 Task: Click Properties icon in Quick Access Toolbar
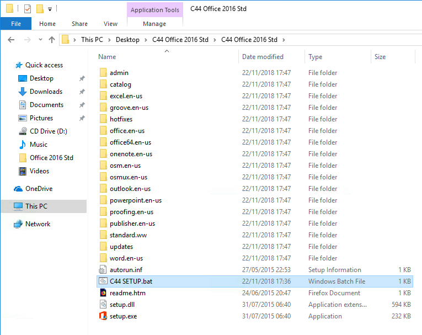(28, 9)
